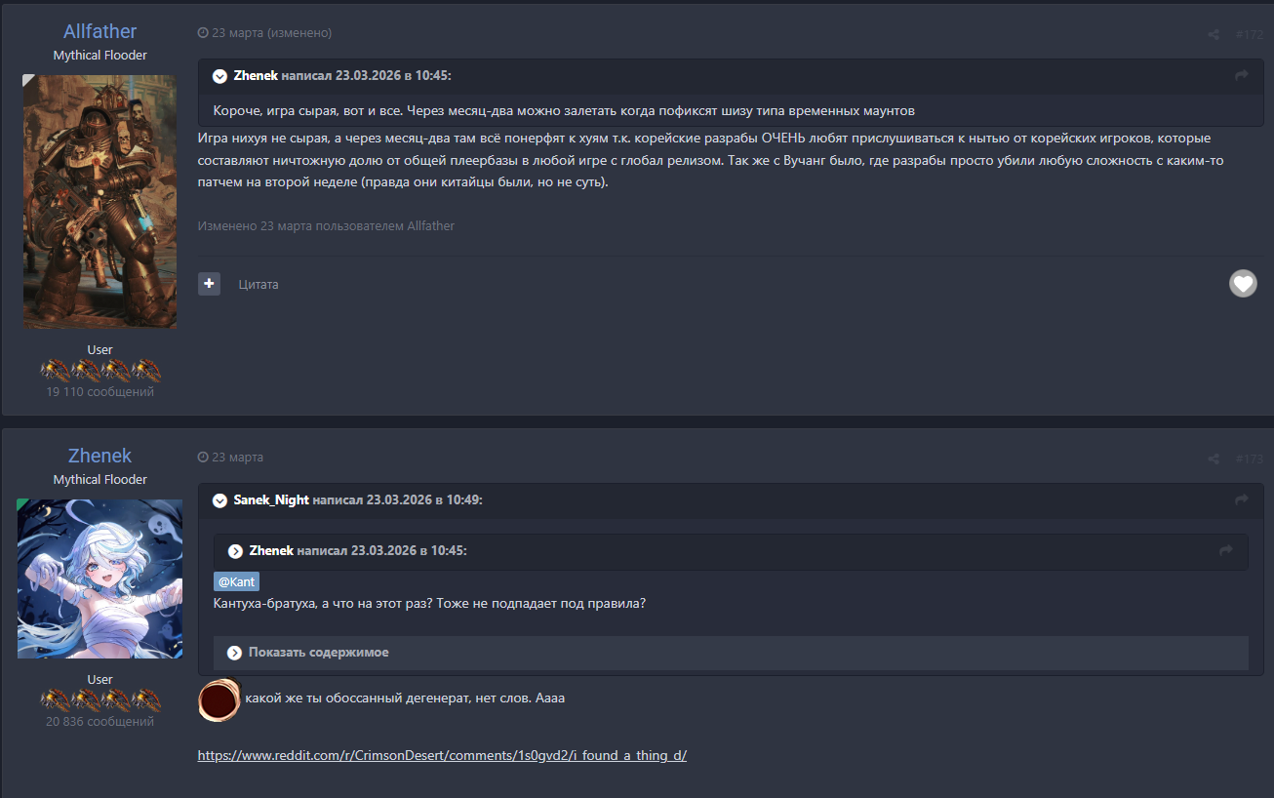The image size is (1274, 798).
Task: Jump to quoted Zhenek post in Allfather's reply
Action: tap(1242, 76)
